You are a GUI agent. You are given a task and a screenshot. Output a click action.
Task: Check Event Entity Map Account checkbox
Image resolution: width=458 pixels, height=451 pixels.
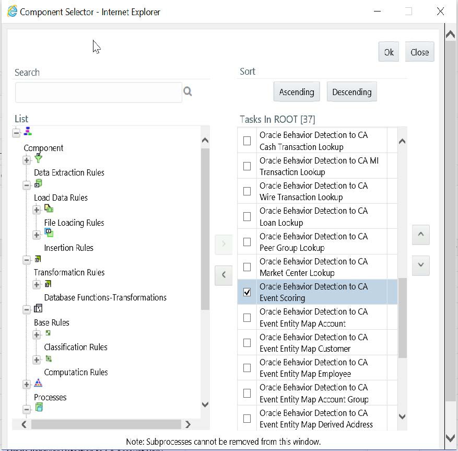click(x=247, y=317)
